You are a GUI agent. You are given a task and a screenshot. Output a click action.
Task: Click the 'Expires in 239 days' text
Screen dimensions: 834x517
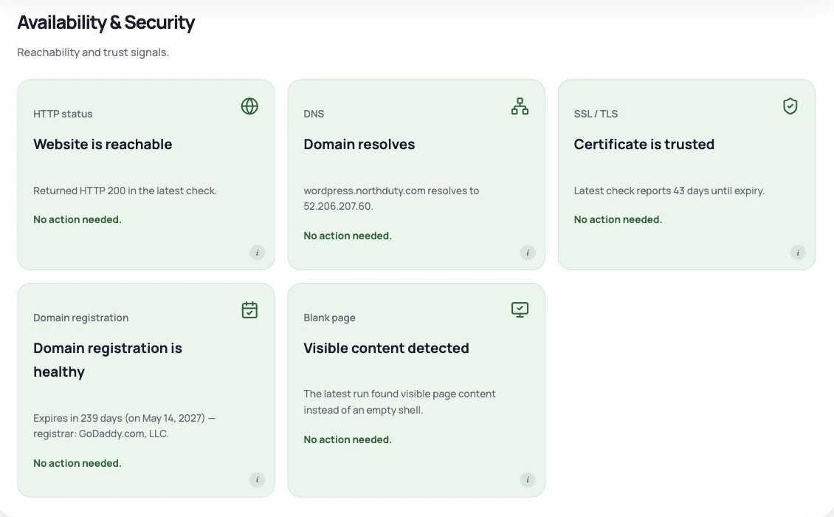point(125,426)
